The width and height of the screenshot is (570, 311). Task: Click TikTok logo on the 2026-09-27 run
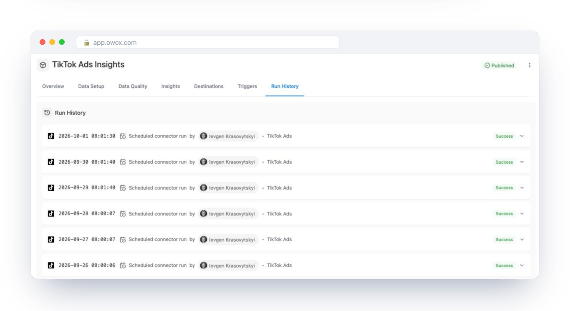click(51, 240)
